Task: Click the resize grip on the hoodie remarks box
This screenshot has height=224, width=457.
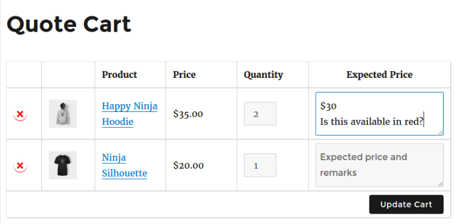Action: point(441,133)
